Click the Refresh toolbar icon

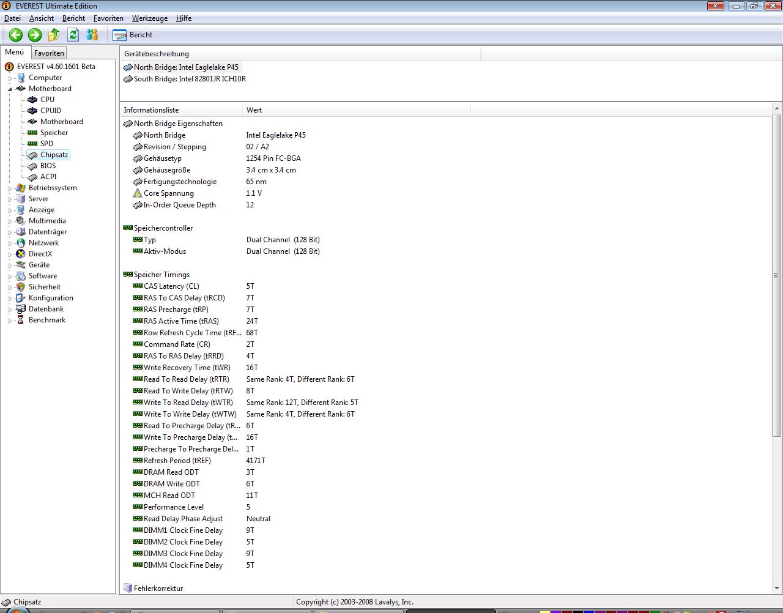pos(73,35)
